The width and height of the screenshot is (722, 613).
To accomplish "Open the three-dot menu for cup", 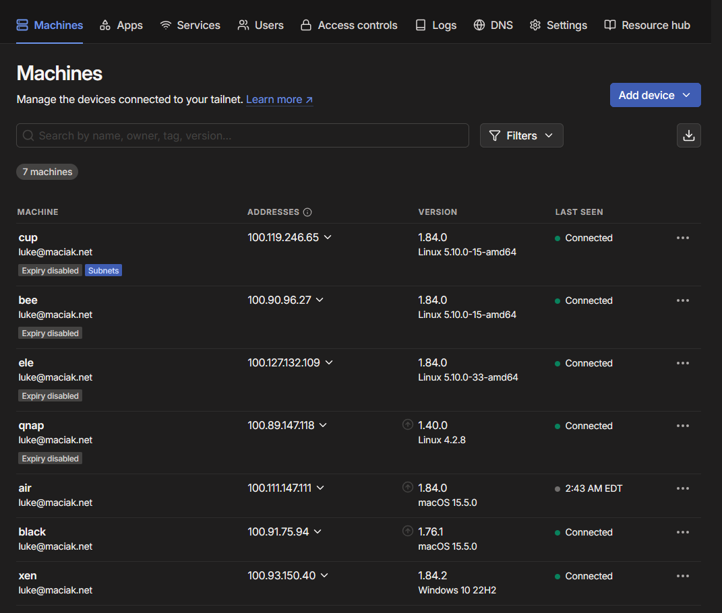I will pos(682,238).
